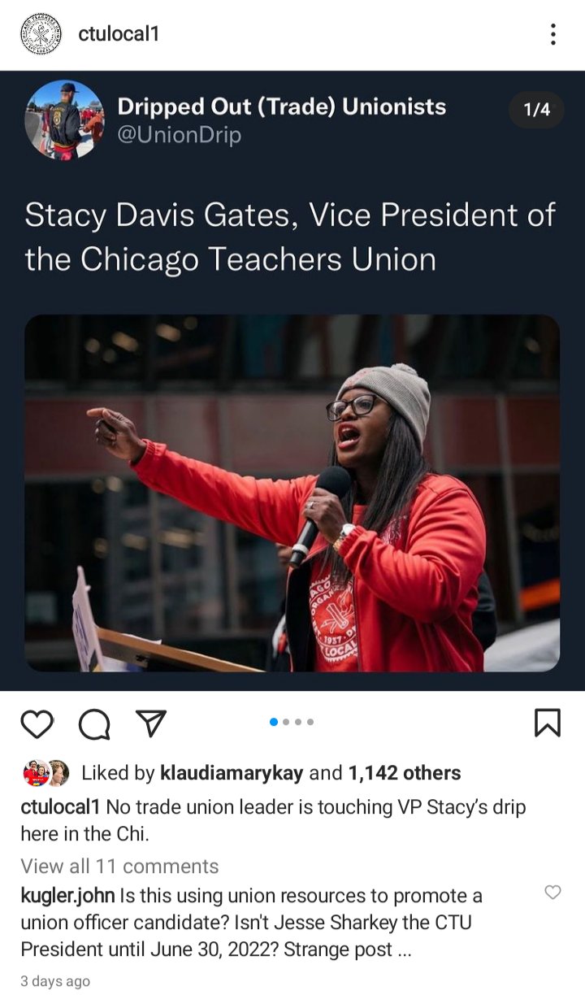Open kugler.john commenter profile

point(67,896)
